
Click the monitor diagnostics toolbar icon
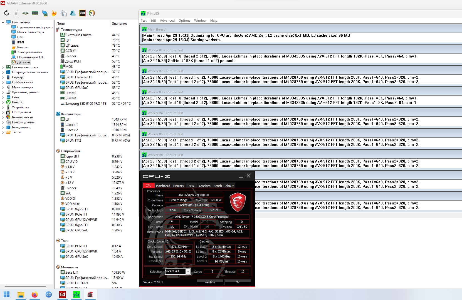[45, 13]
